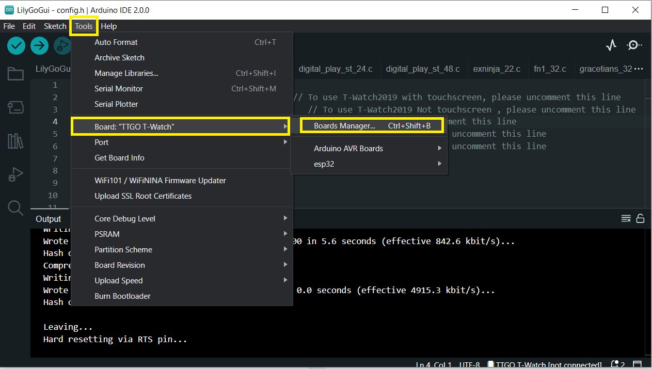Image resolution: width=652 pixels, height=369 pixels.
Task: Expand Upload Speed submenu
Action: (x=182, y=281)
